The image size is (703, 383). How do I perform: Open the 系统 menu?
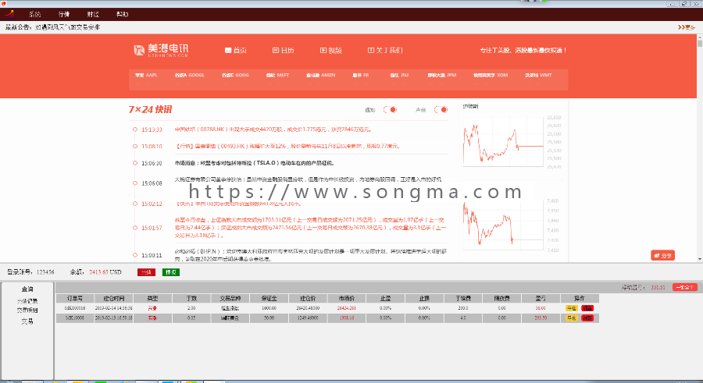[x=34, y=14]
